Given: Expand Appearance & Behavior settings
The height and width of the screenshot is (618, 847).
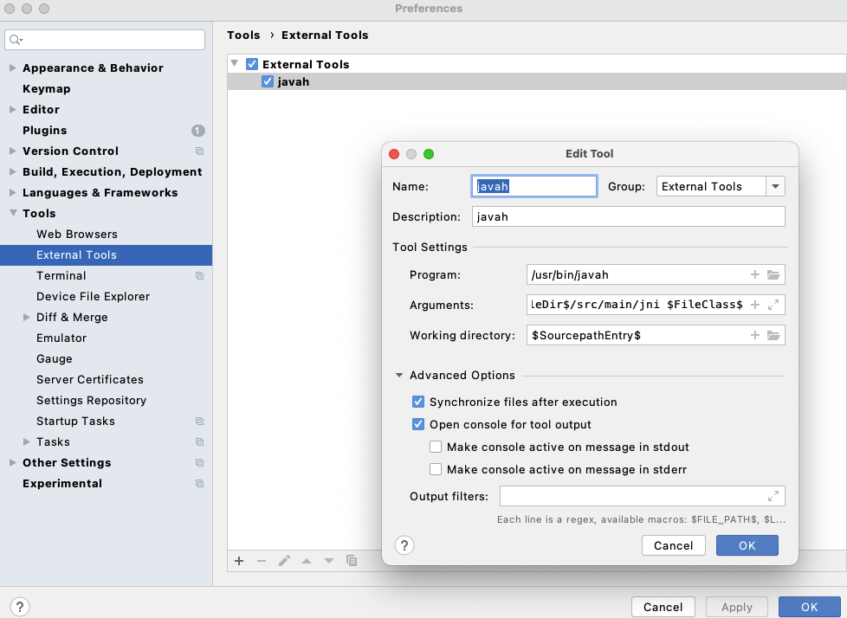Looking at the screenshot, I should coord(12,68).
